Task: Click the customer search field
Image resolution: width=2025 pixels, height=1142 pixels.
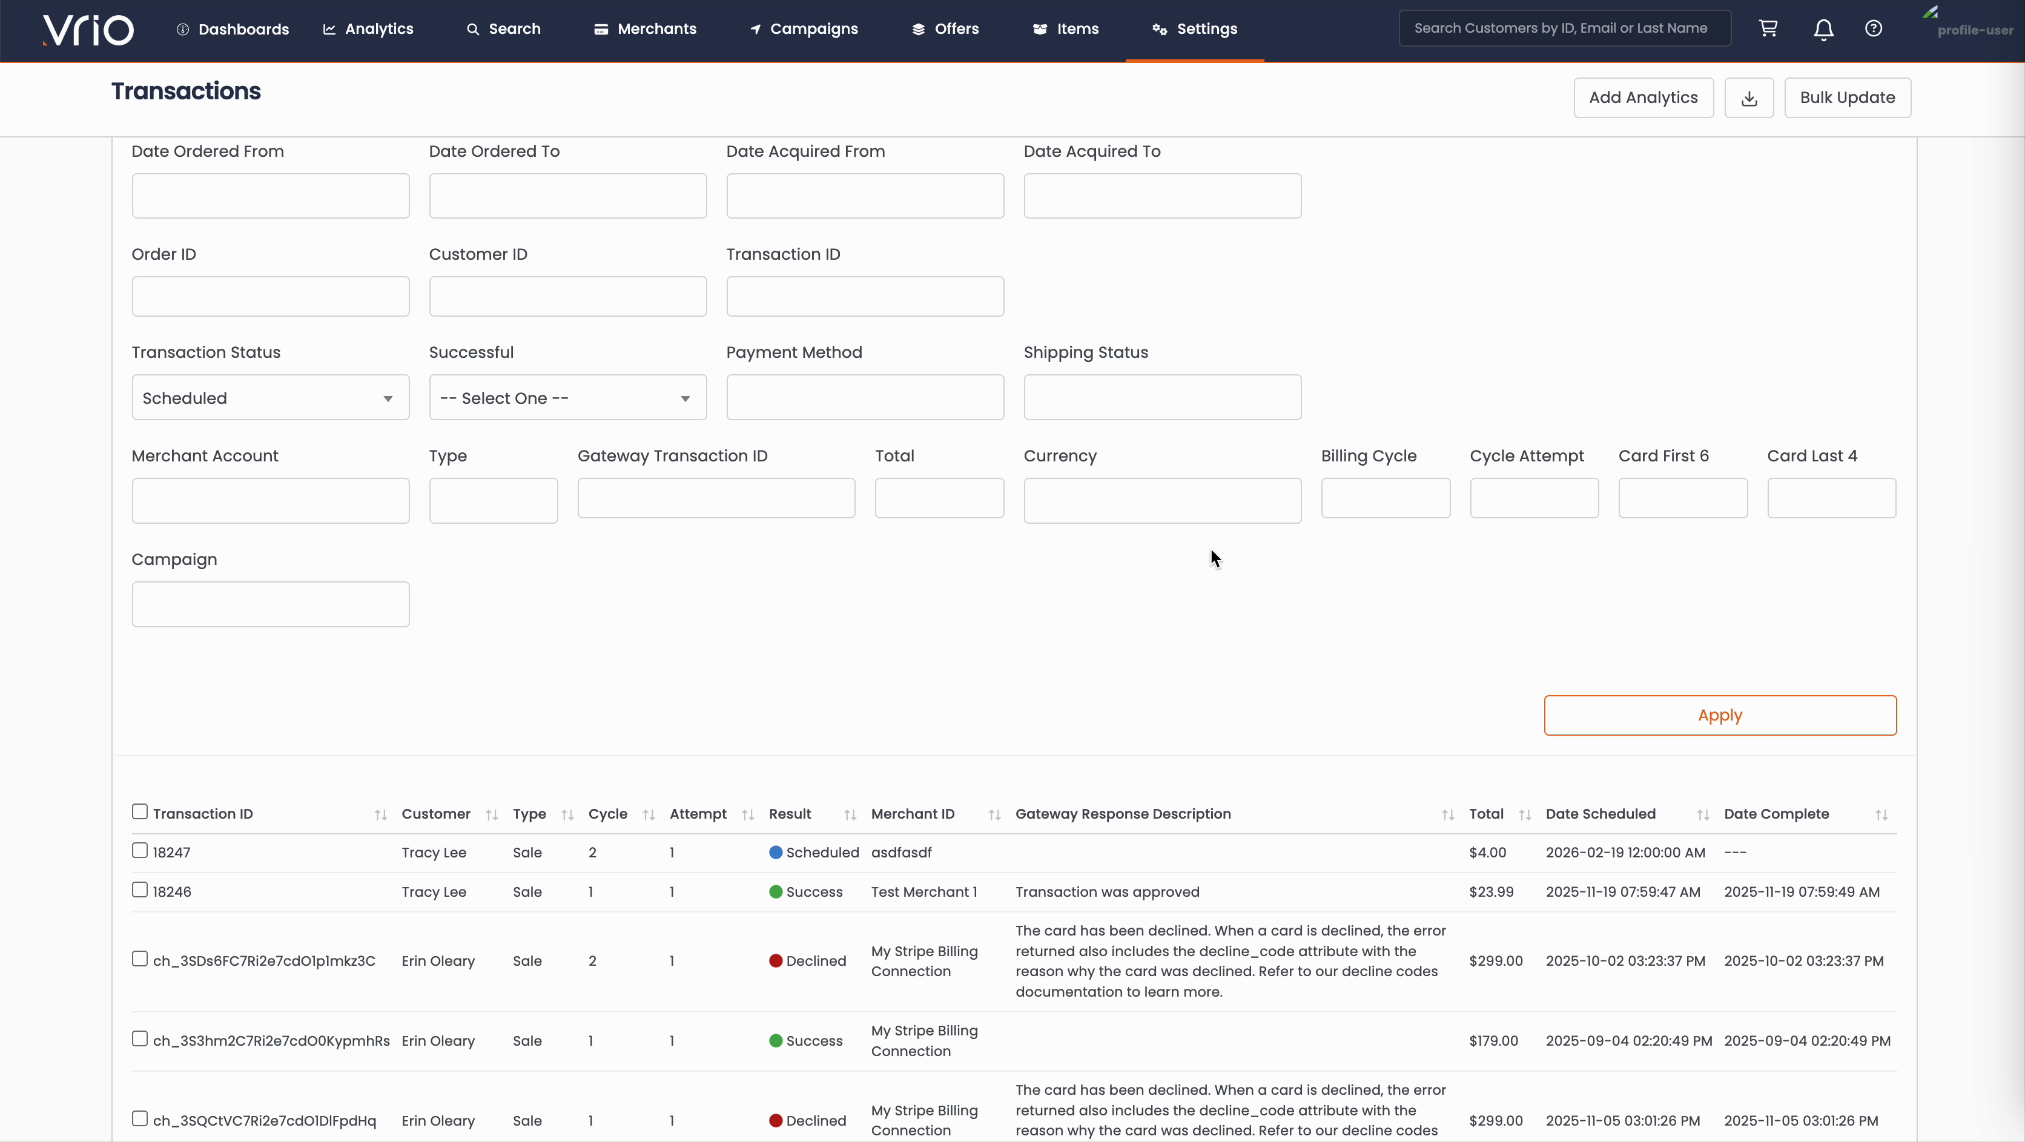Action: click(1564, 28)
